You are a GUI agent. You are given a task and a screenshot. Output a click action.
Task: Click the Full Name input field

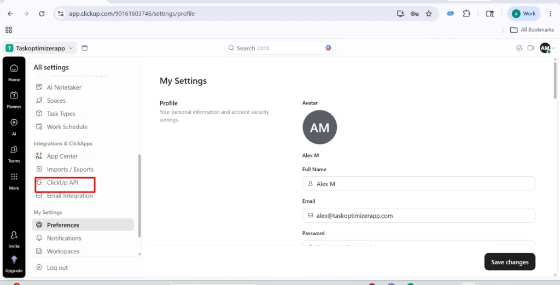pos(418,184)
